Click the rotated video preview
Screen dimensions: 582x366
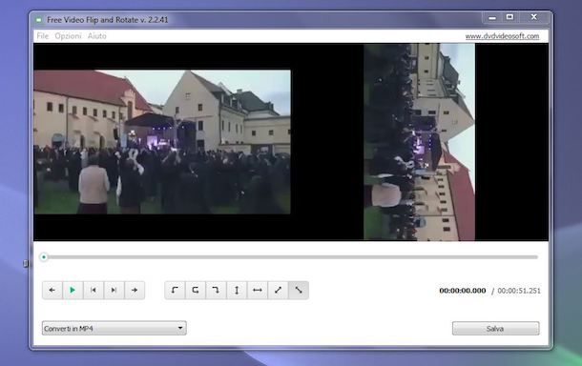click(x=420, y=142)
